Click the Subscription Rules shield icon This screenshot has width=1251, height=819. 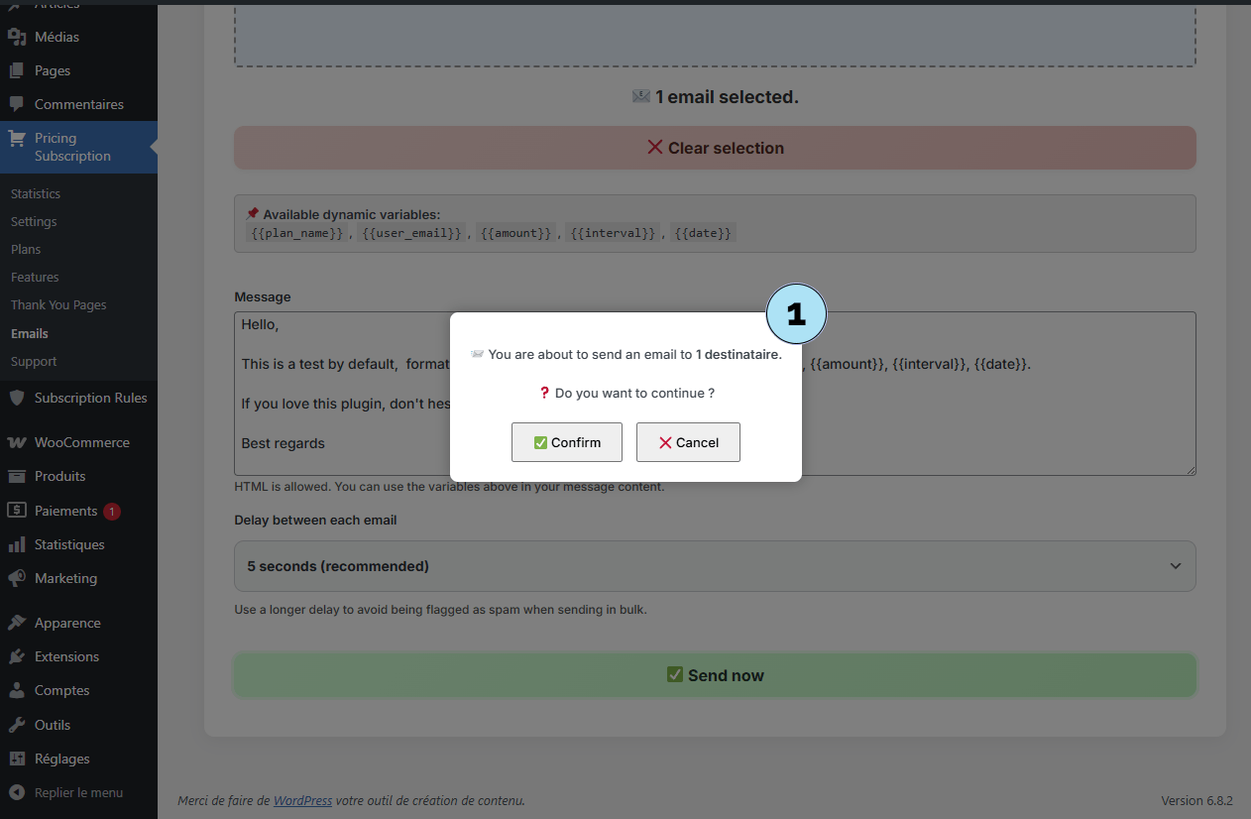point(16,398)
